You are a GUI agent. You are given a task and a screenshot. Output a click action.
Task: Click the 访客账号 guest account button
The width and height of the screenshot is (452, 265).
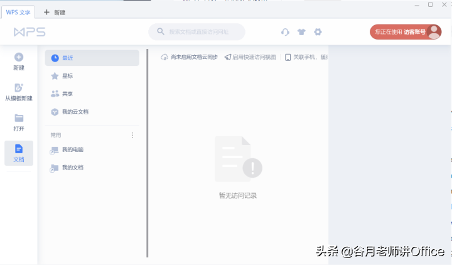point(406,32)
